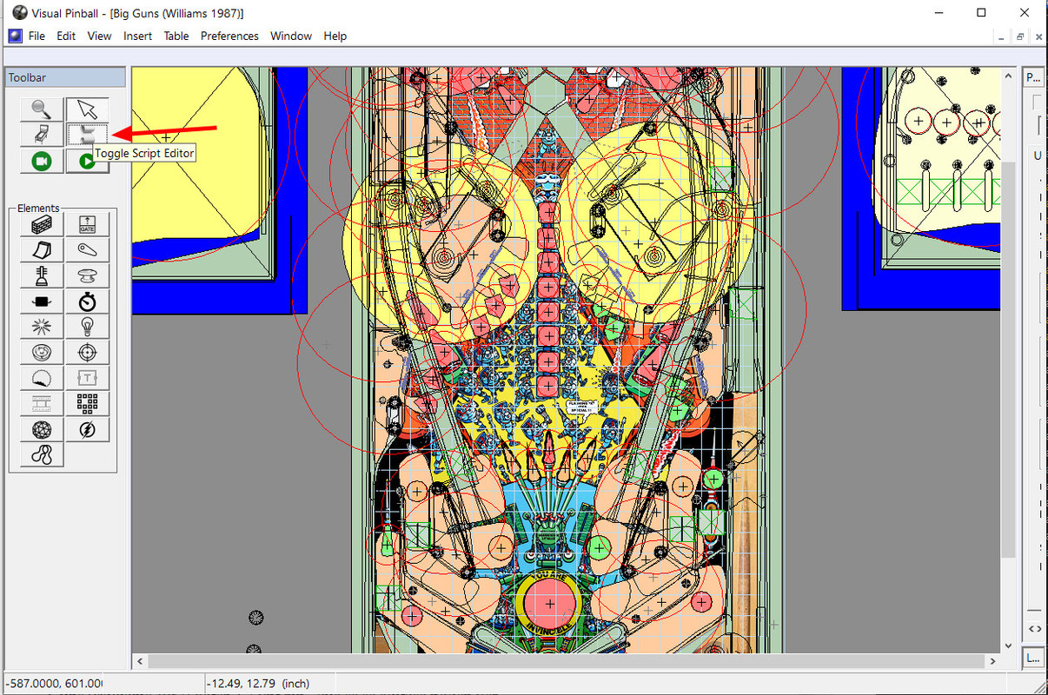Minimize the inner table document window
Viewport: 1048px width, 695px height.
pyautogui.click(x=1001, y=36)
